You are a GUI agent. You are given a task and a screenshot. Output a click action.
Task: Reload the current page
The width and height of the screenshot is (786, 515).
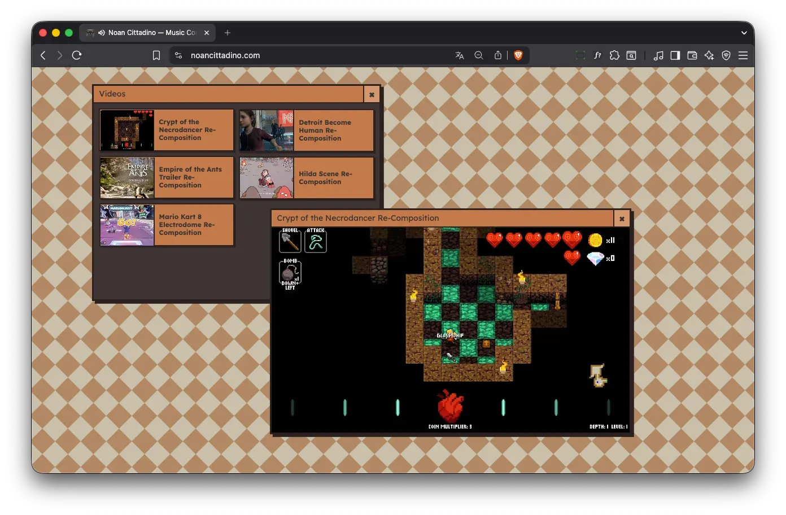77,55
